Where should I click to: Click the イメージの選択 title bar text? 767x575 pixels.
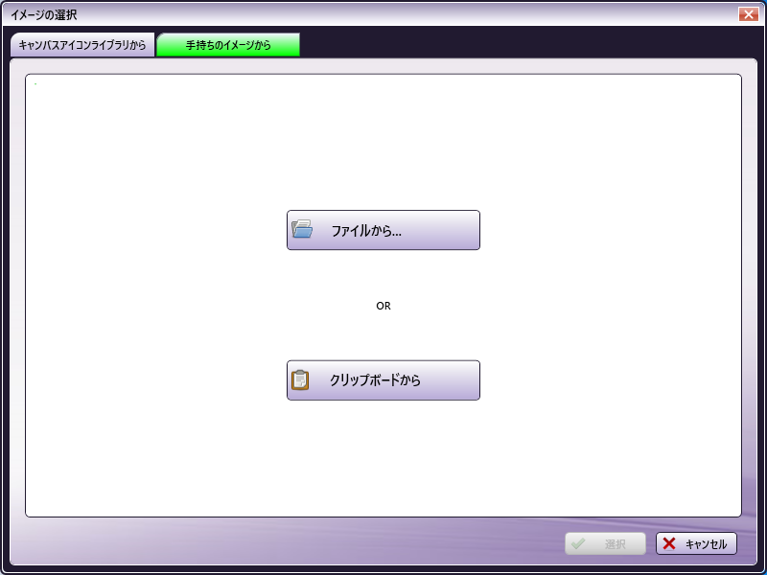tap(44, 14)
